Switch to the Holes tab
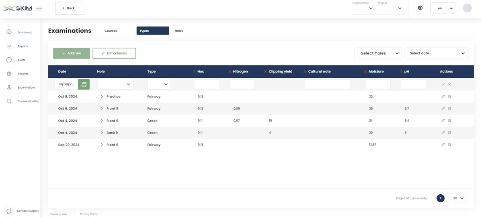This screenshot has width=482, height=218. point(179,31)
